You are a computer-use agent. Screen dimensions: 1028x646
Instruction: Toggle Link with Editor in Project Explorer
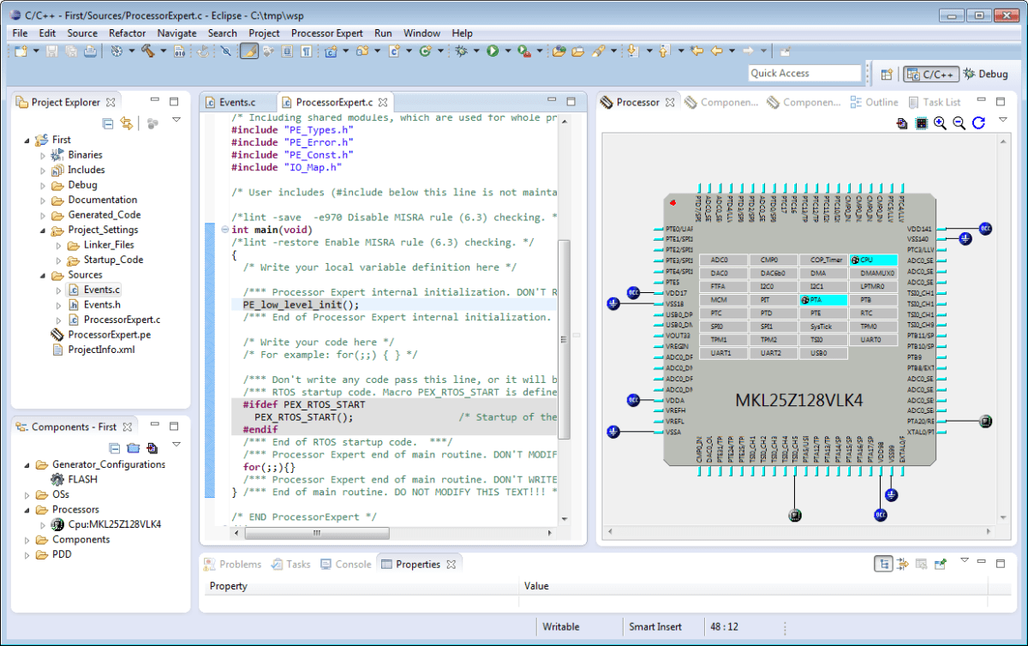point(126,123)
